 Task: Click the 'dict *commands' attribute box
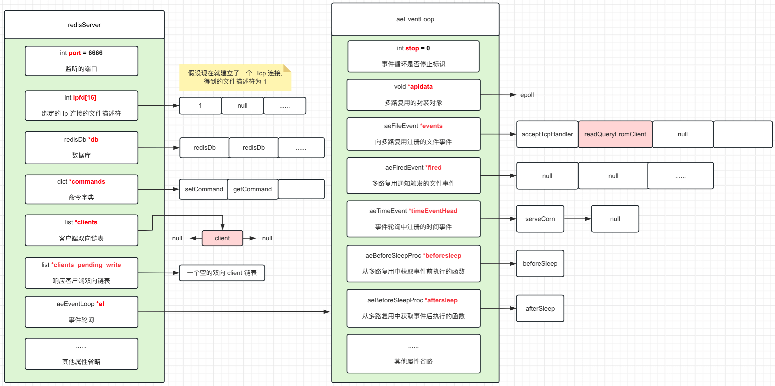click(81, 189)
